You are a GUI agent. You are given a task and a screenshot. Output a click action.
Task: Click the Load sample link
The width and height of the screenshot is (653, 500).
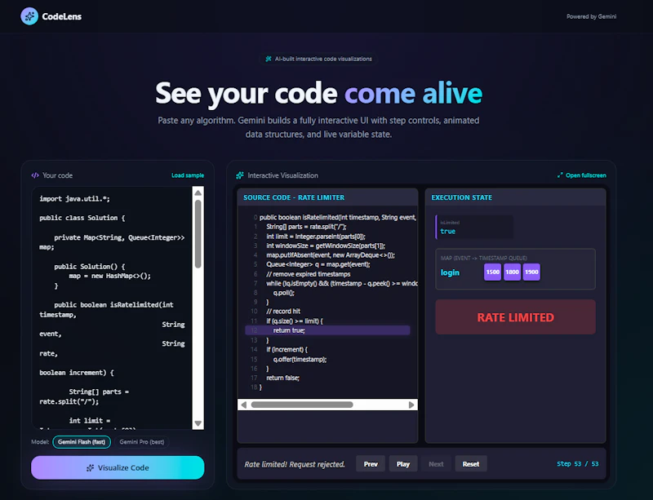pyautogui.click(x=188, y=175)
